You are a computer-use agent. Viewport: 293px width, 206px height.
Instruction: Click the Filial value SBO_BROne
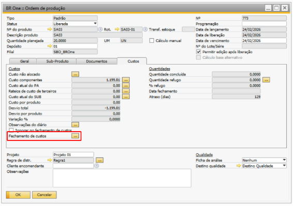click(75, 52)
